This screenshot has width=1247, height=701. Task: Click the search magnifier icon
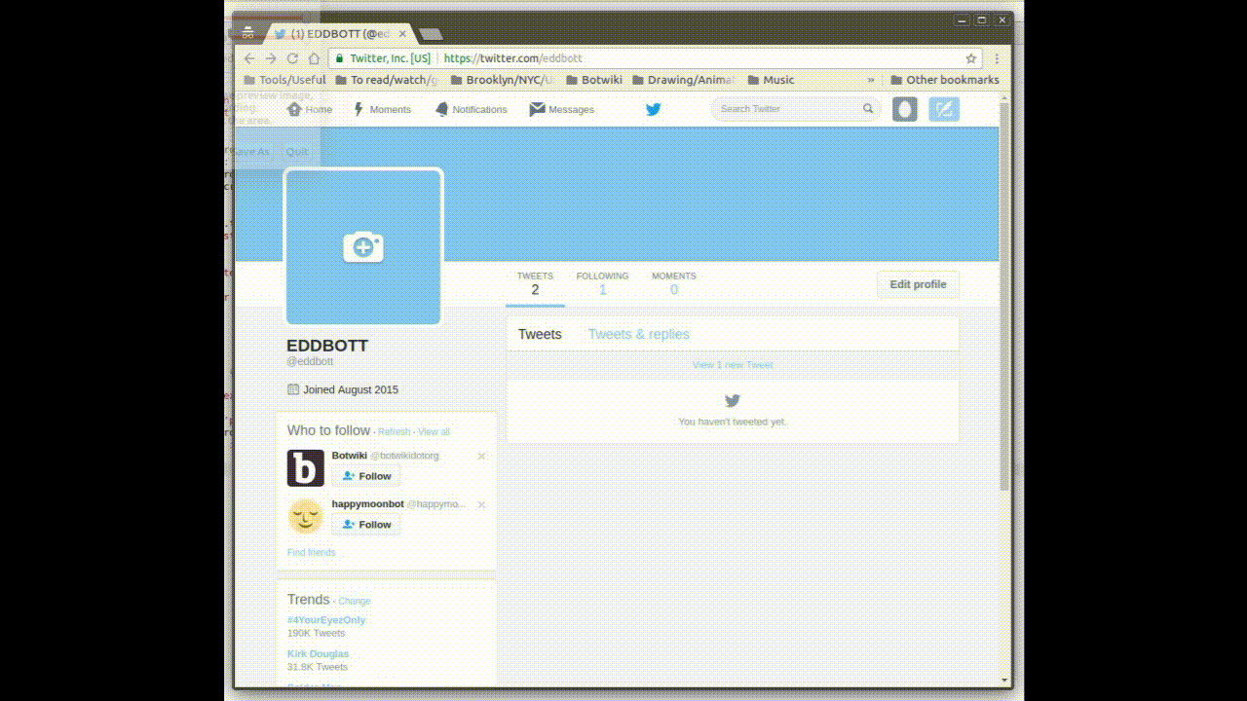[868, 109]
